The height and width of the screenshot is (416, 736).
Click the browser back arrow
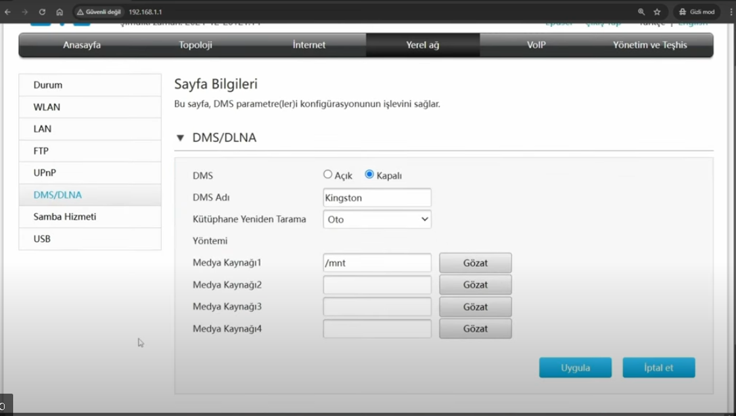pyautogui.click(x=8, y=11)
